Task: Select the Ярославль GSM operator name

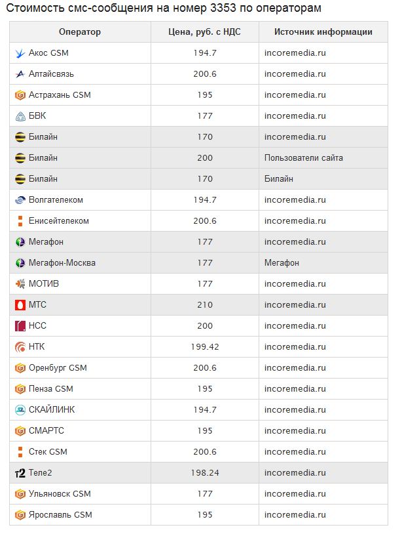Action: click(60, 515)
